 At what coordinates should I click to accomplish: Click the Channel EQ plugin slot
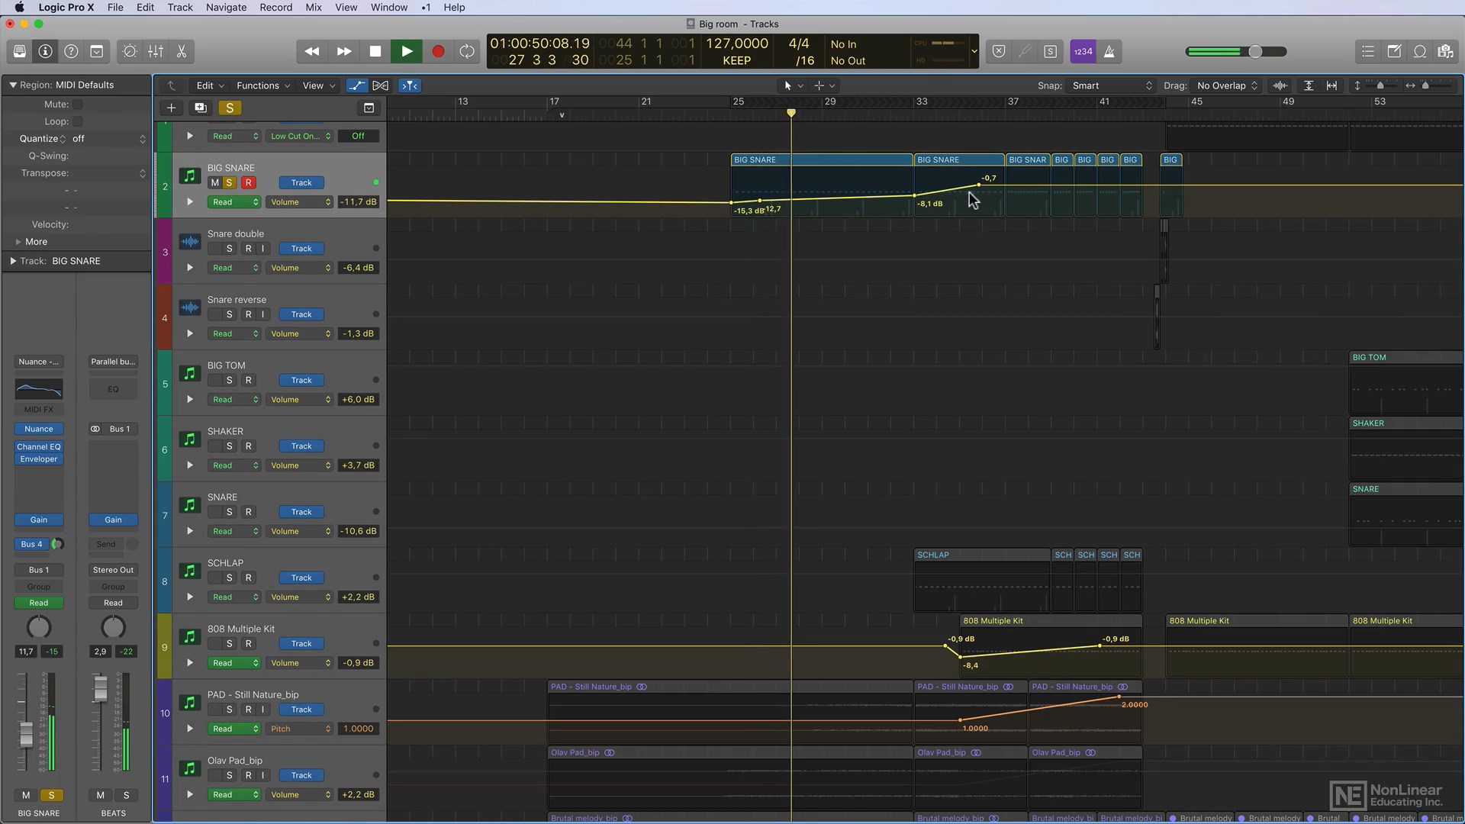(x=39, y=447)
